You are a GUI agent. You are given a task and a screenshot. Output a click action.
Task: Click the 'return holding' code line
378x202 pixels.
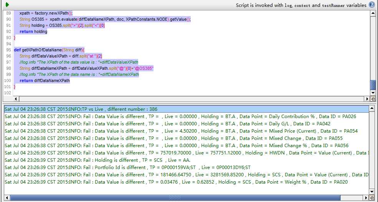click(33, 31)
